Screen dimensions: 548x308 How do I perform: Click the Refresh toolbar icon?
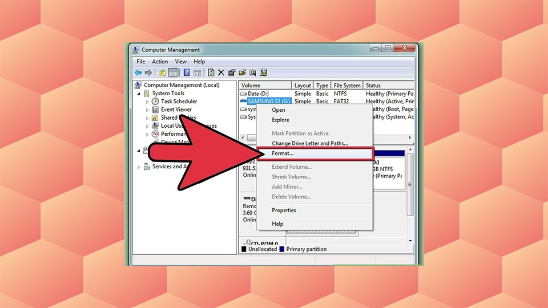pos(211,72)
